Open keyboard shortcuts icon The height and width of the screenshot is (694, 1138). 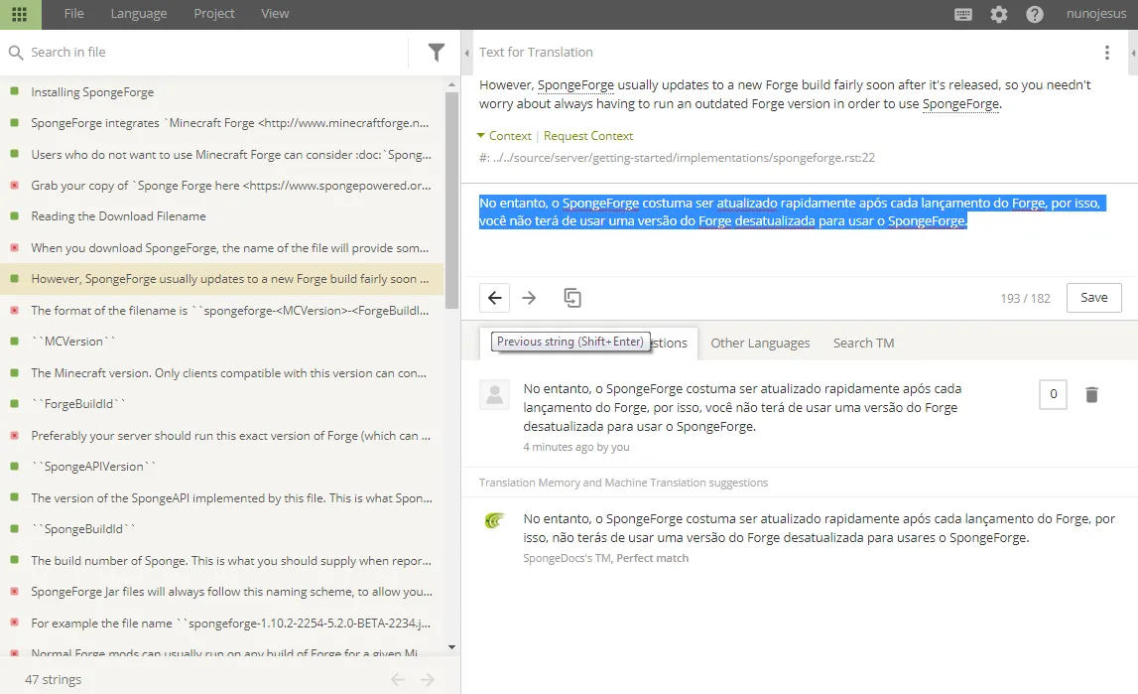(x=963, y=14)
